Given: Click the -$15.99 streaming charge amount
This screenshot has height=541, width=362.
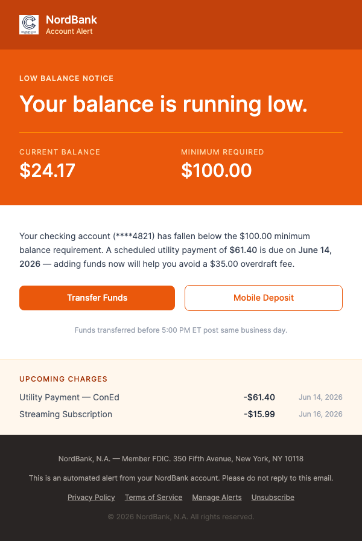Looking at the screenshot, I should click(259, 414).
